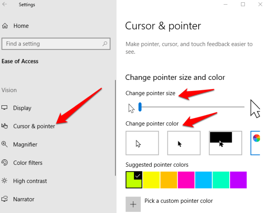Click the back arrow in Settings
Viewport: 266px width, 213px height.
pyautogui.click(x=5, y=4)
